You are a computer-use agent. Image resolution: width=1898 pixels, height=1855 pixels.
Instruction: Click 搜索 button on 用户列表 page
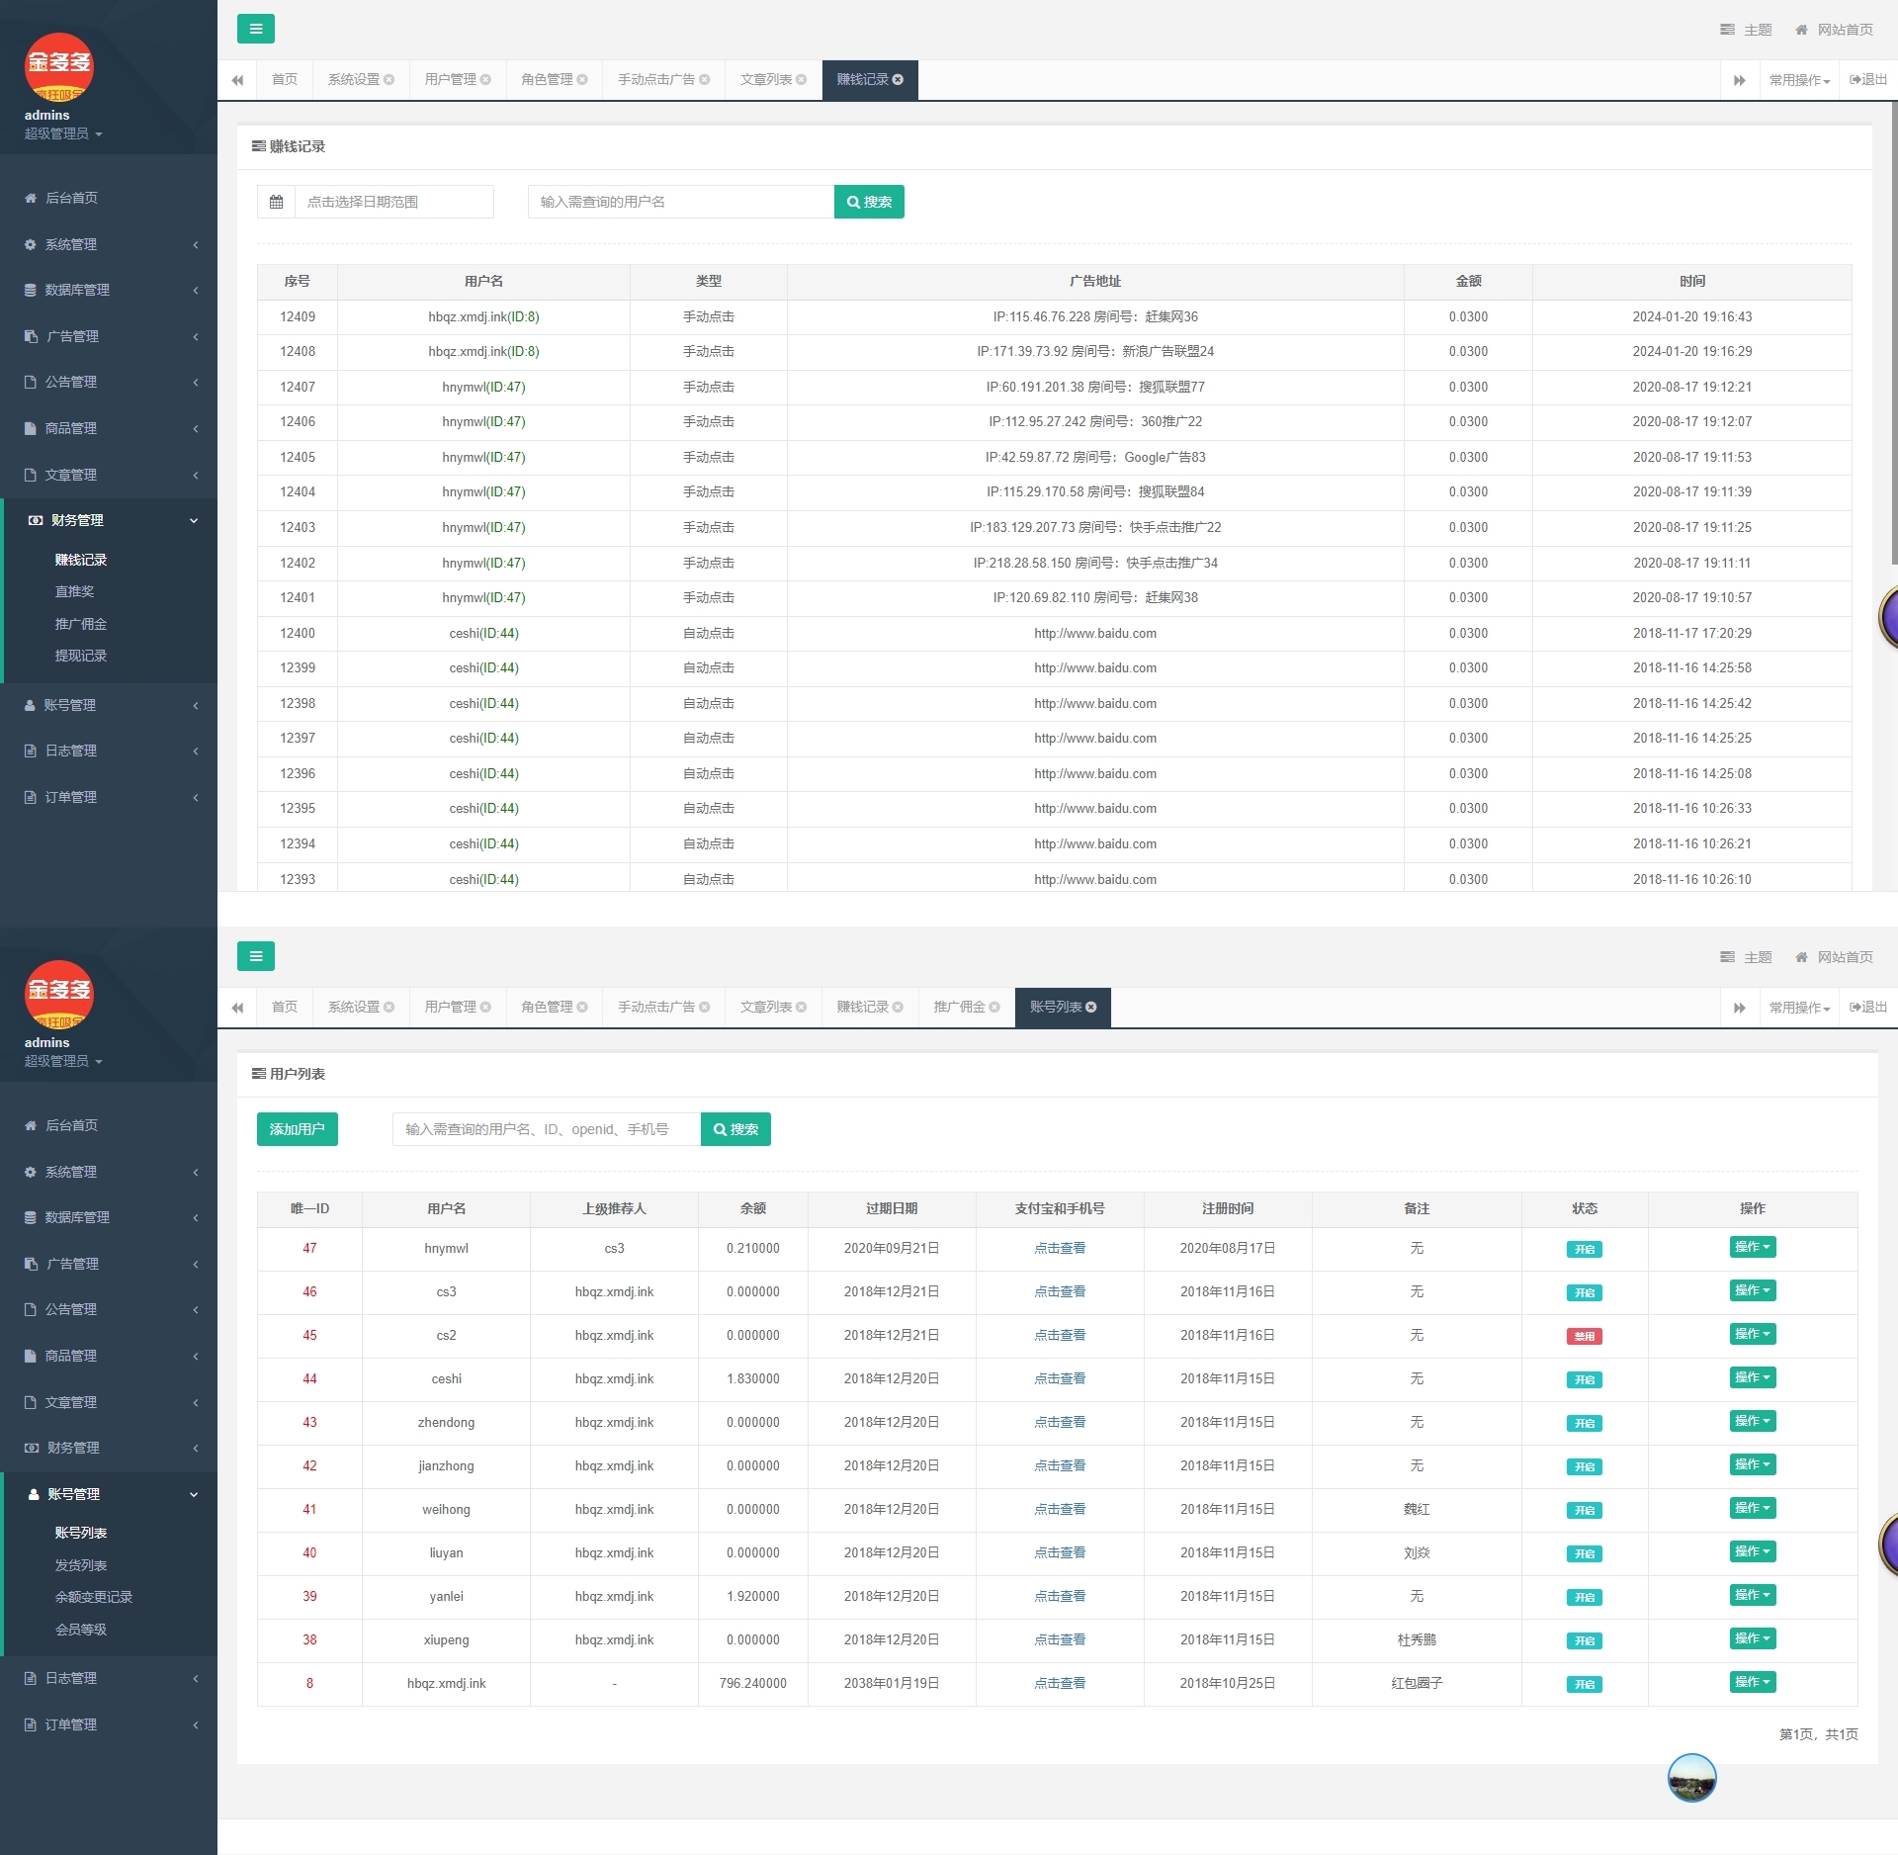click(x=735, y=1129)
